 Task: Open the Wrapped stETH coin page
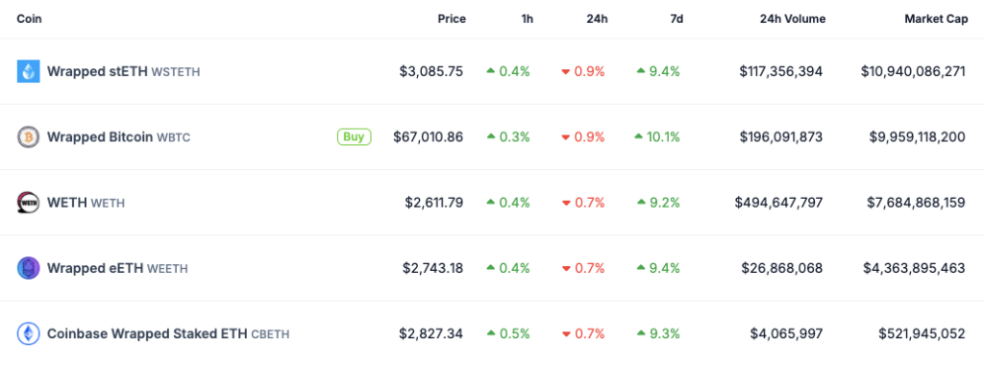(x=124, y=71)
